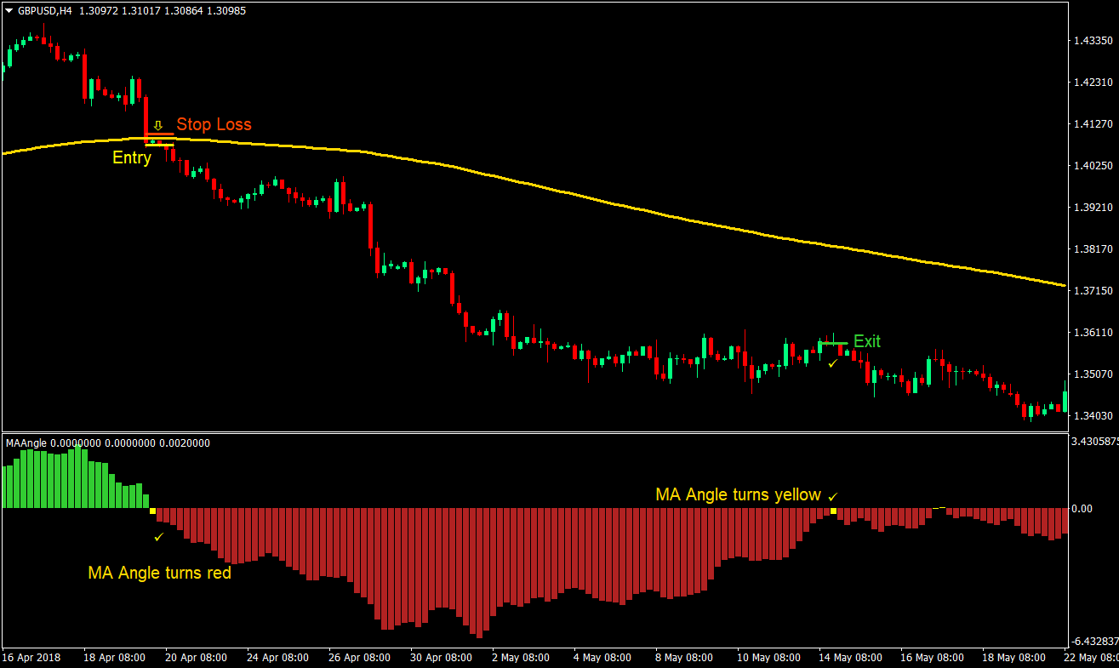This screenshot has width=1119, height=668.
Task: Click the 0.00 level on indicator axis
Action: (x=1082, y=509)
